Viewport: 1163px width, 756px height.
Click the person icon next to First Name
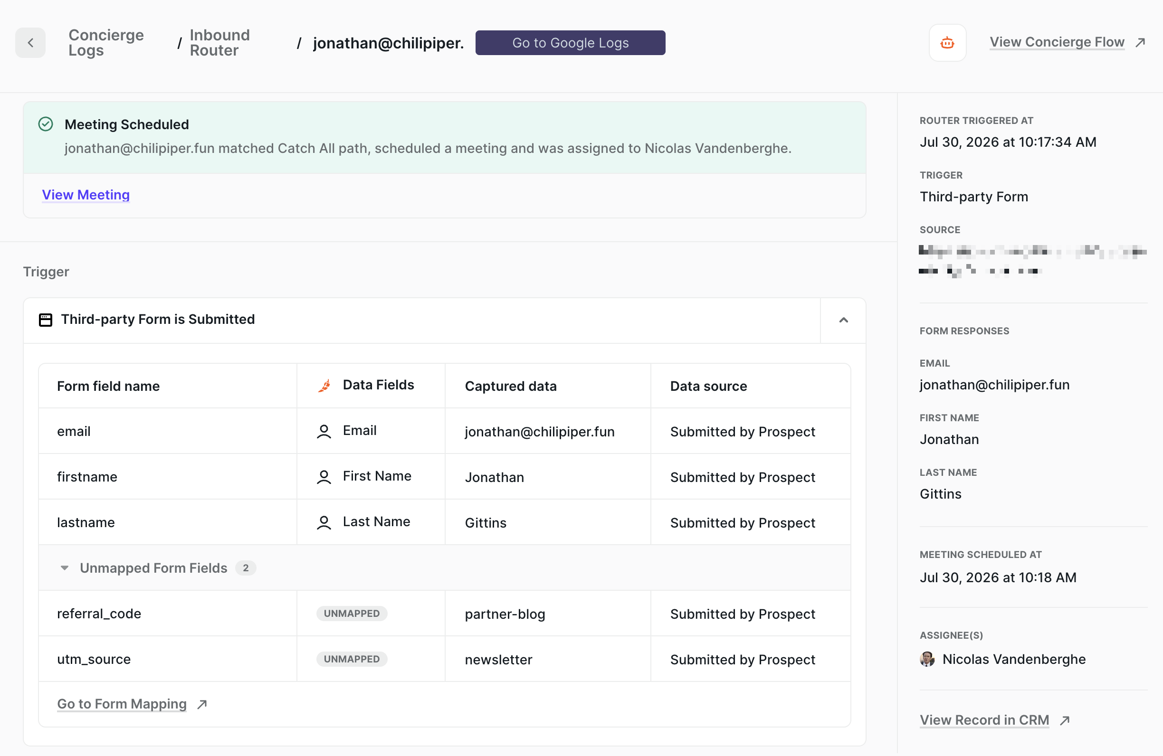(x=324, y=477)
